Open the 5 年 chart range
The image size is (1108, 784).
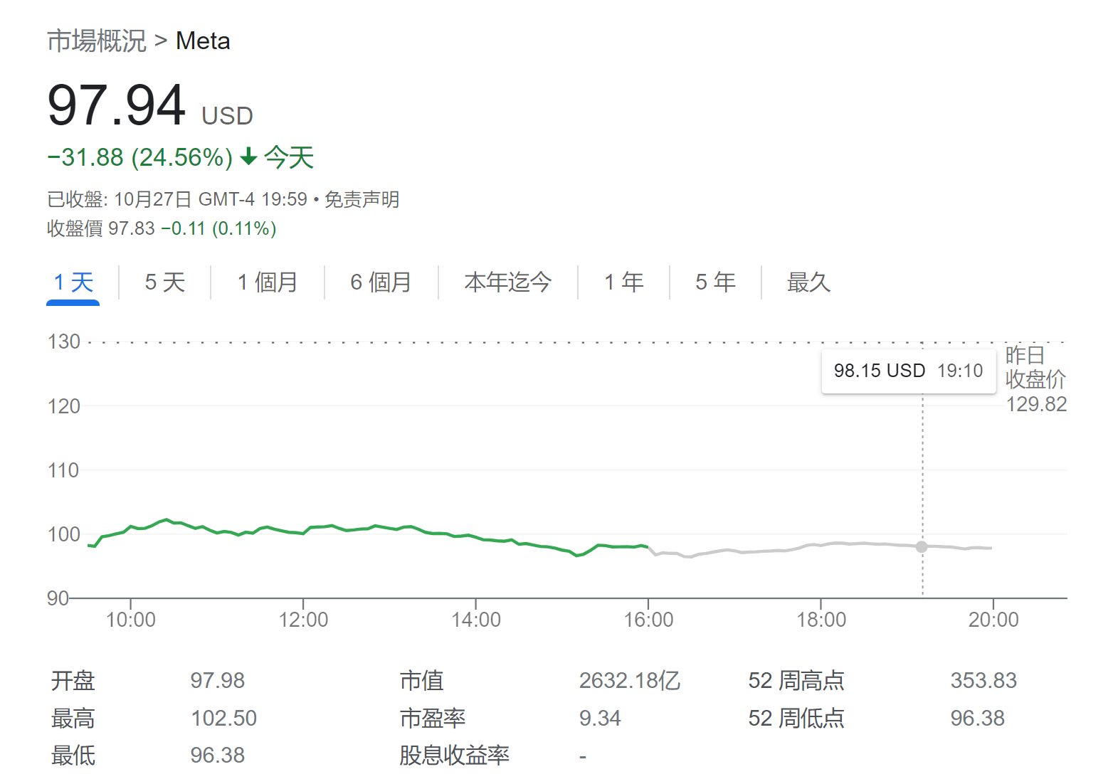tap(716, 282)
